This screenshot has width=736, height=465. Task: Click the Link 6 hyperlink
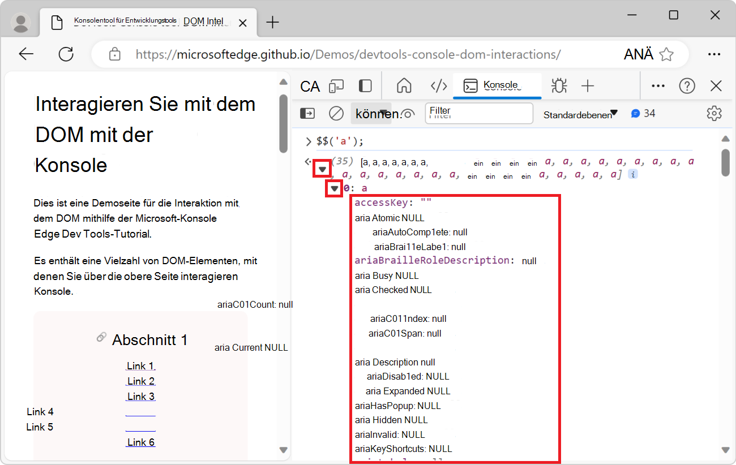coord(140,442)
